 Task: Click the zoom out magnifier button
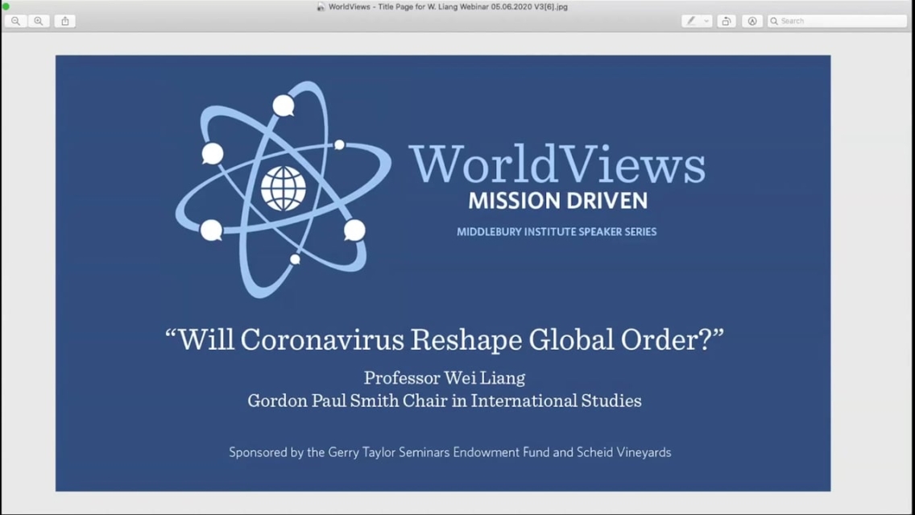[x=16, y=21]
